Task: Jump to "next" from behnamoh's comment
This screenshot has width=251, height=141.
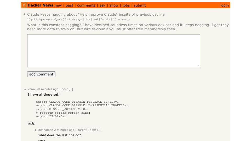Action: pyautogui.click(x=93, y=130)
